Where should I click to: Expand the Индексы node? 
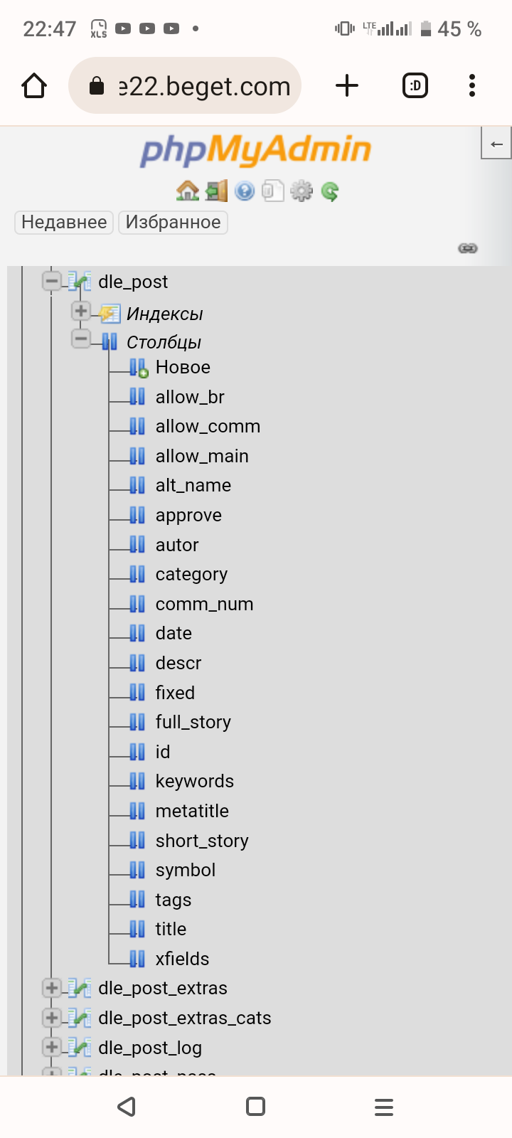81,311
